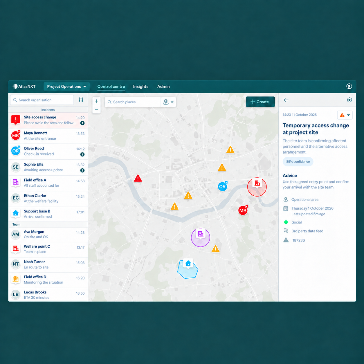This screenshot has width=364, height=364.
Task: Open the Field office D entry
Action: tap(48, 280)
